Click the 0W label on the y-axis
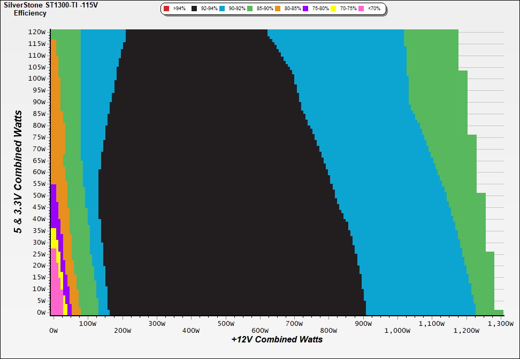 tap(41, 313)
